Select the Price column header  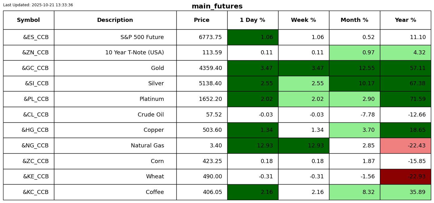pyautogui.click(x=202, y=20)
